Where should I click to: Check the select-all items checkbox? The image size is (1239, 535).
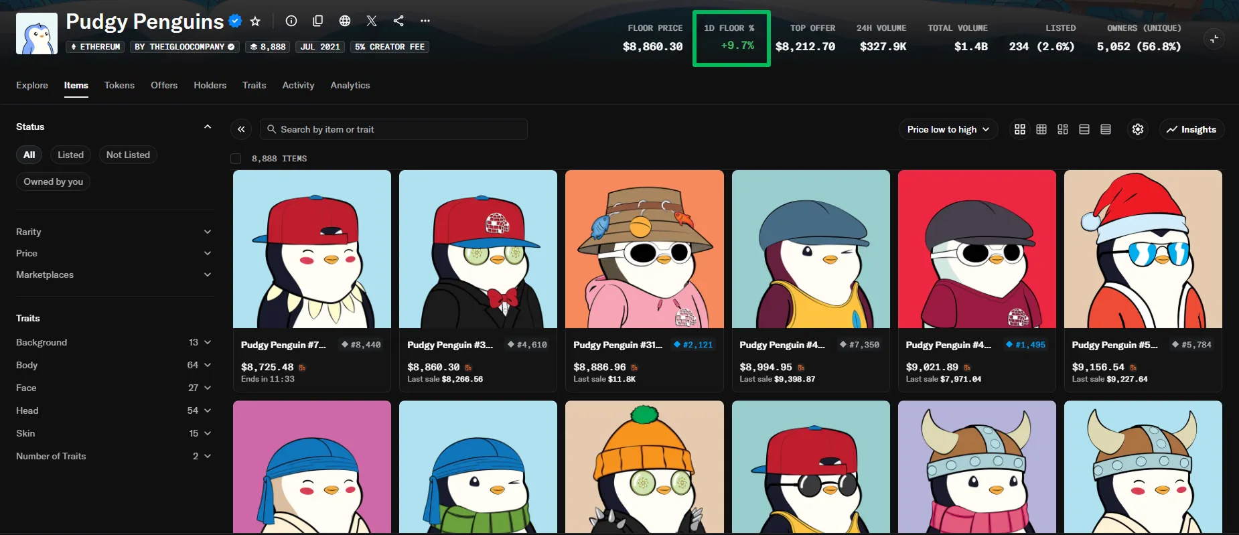236,159
